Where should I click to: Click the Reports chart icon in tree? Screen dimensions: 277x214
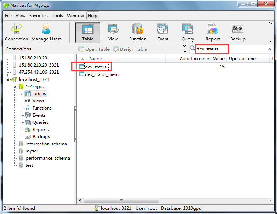(27, 129)
